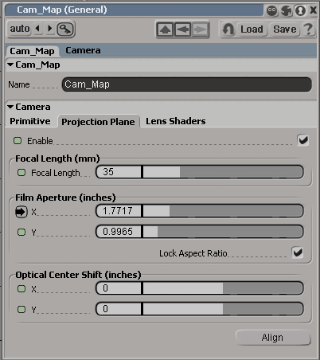The width and height of the screenshot is (320, 360).
Task: Click the face icon in title bar
Action: tap(271, 10)
